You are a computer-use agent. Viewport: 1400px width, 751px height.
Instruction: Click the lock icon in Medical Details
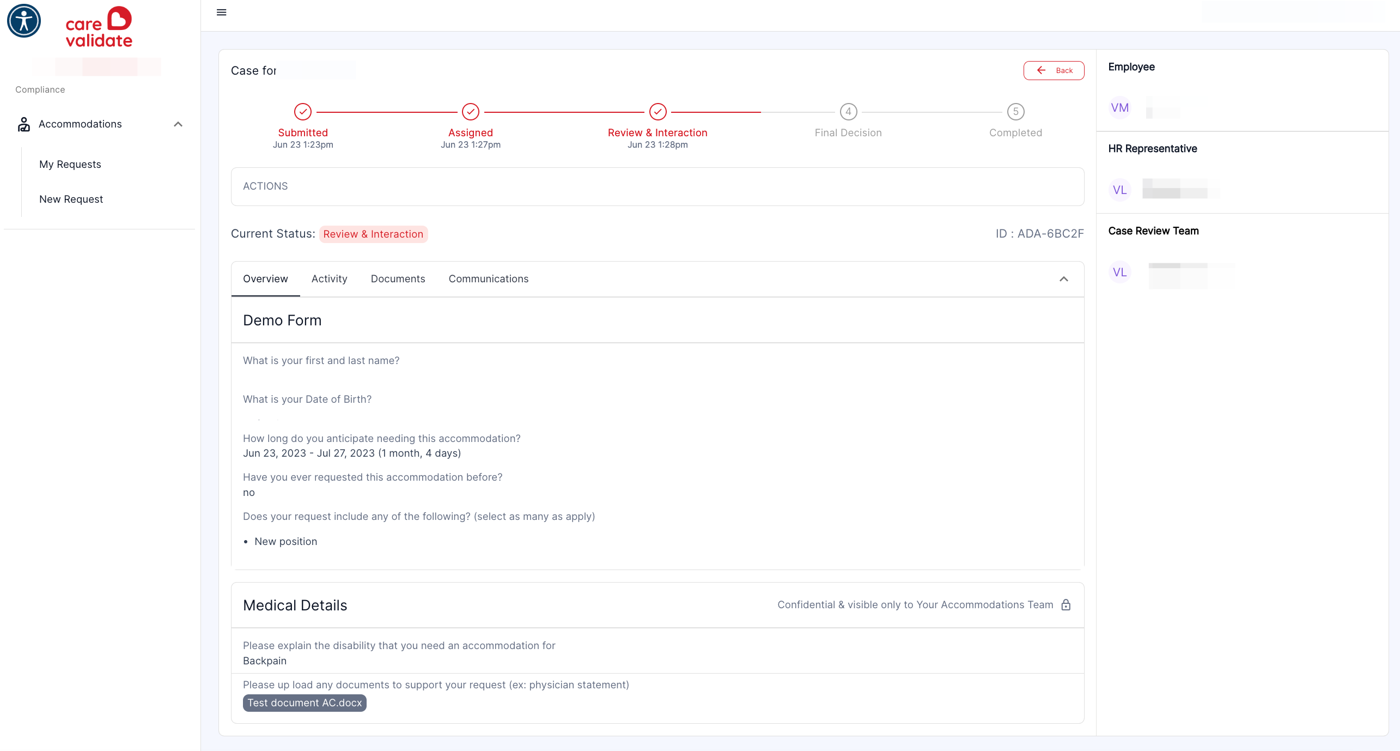pos(1066,605)
